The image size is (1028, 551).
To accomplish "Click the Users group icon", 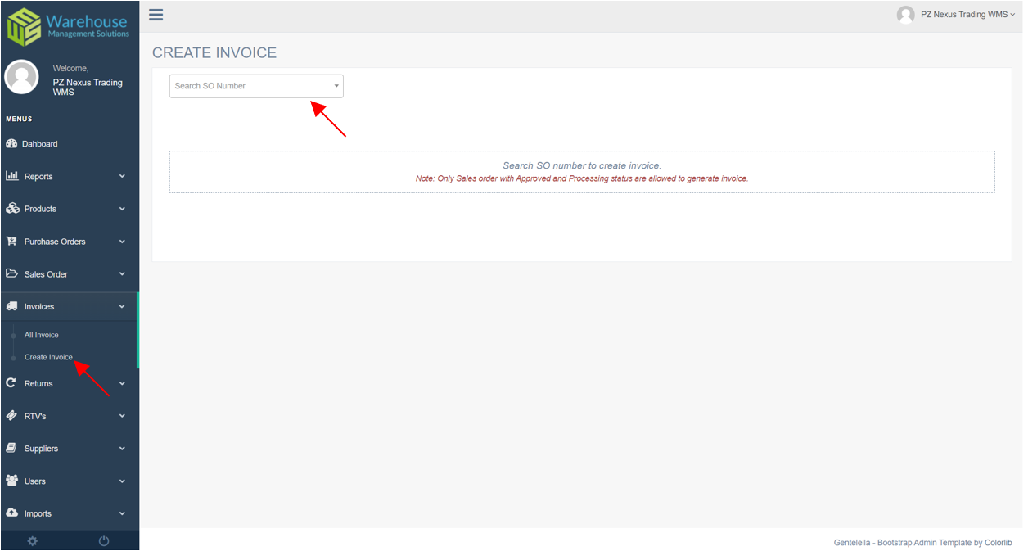I will [11, 481].
